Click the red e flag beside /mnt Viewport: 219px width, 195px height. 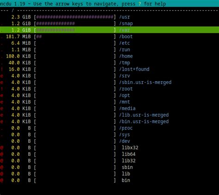[2, 102]
